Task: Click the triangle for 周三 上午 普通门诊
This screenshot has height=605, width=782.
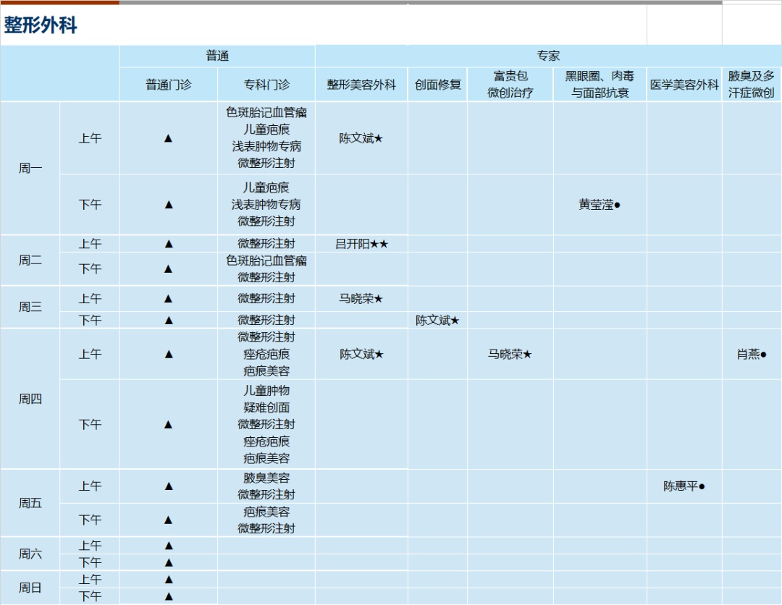Action: tap(168, 298)
